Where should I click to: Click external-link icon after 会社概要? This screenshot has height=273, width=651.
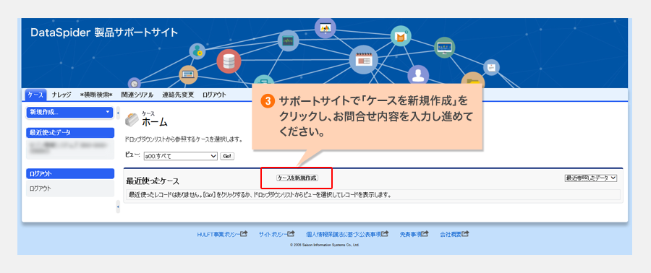[x=465, y=234]
